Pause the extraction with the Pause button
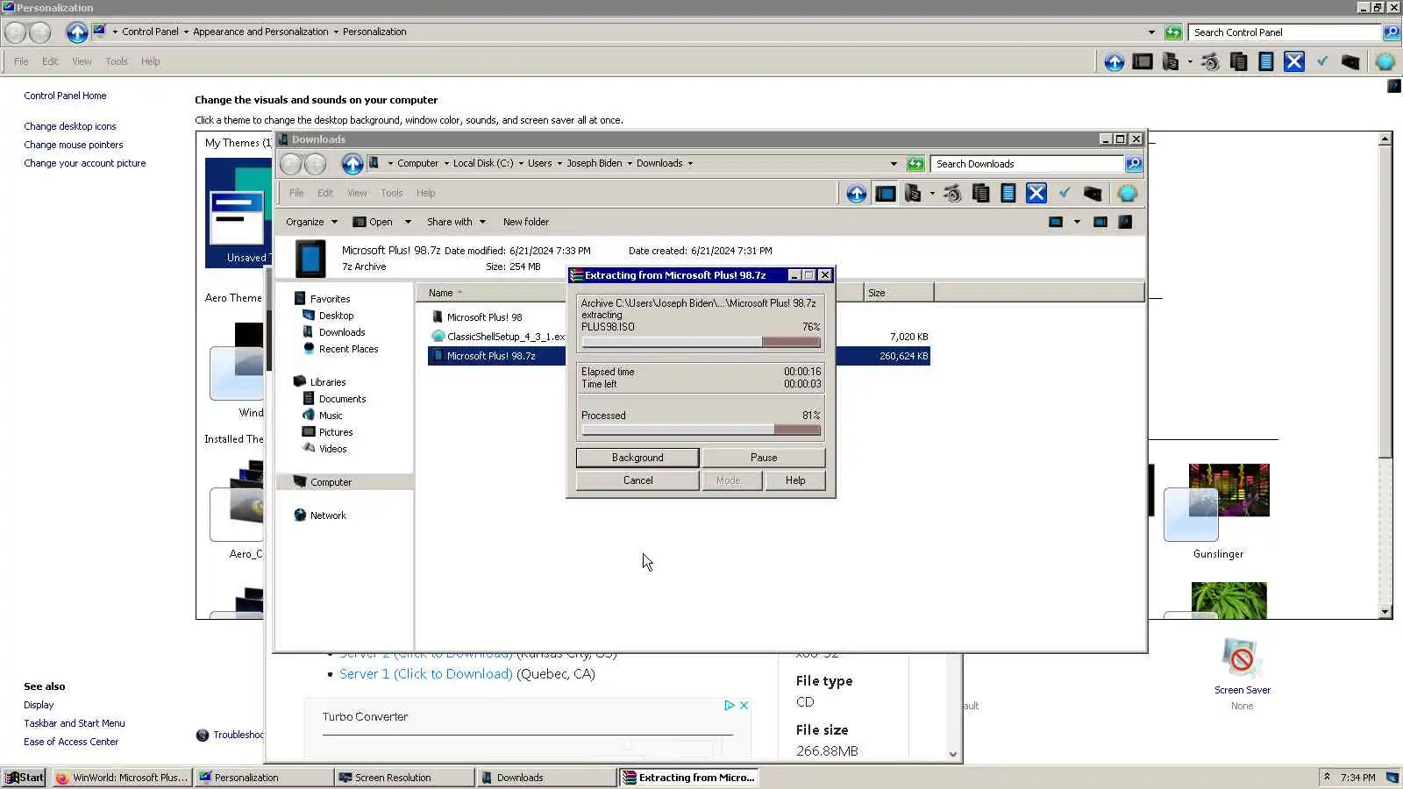This screenshot has width=1403, height=789. 764,458
